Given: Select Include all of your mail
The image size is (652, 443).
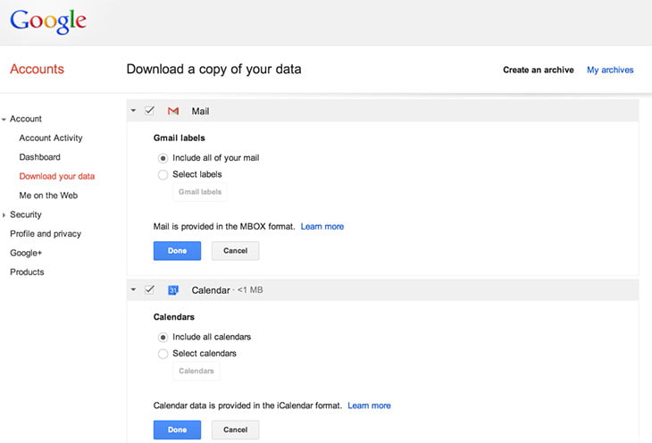Looking at the screenshot, I should [163, 158].
